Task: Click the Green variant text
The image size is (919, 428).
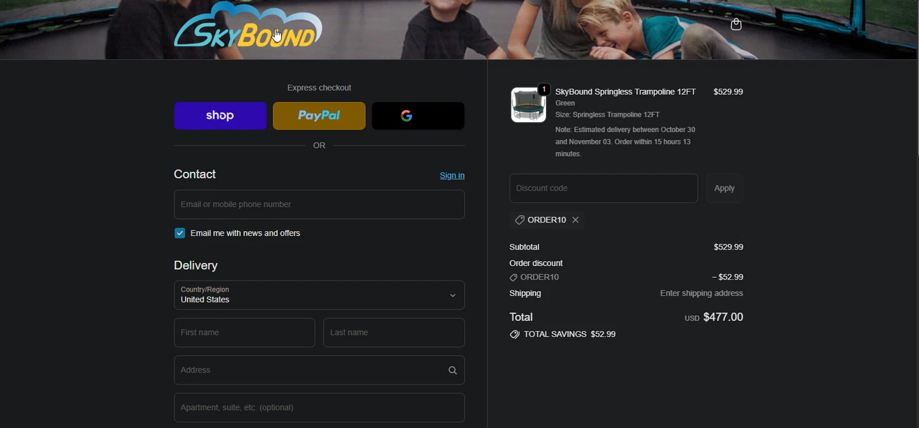Action: [565, 103]
